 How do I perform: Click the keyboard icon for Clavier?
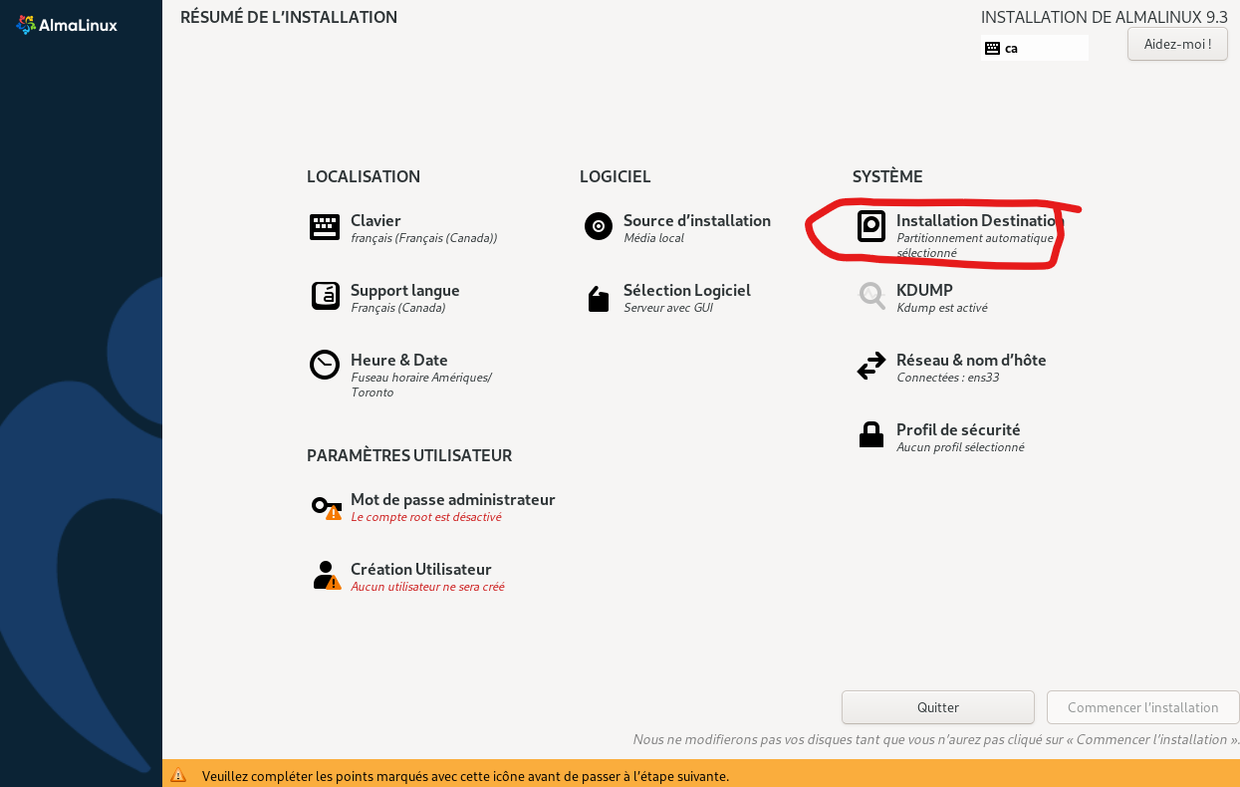coord(325,227)
